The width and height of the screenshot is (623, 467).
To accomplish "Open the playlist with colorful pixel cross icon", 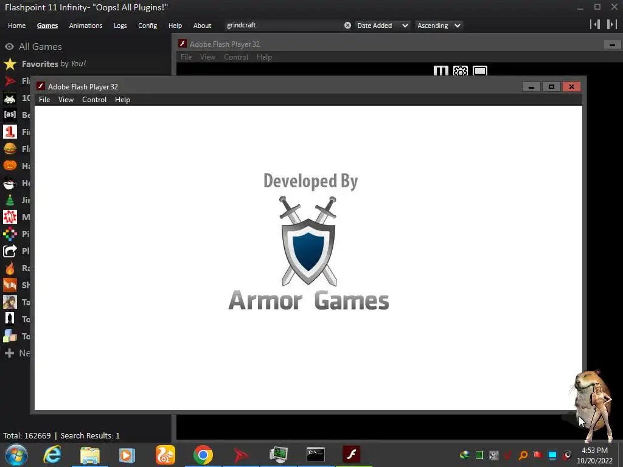I will tap(10, 234).
